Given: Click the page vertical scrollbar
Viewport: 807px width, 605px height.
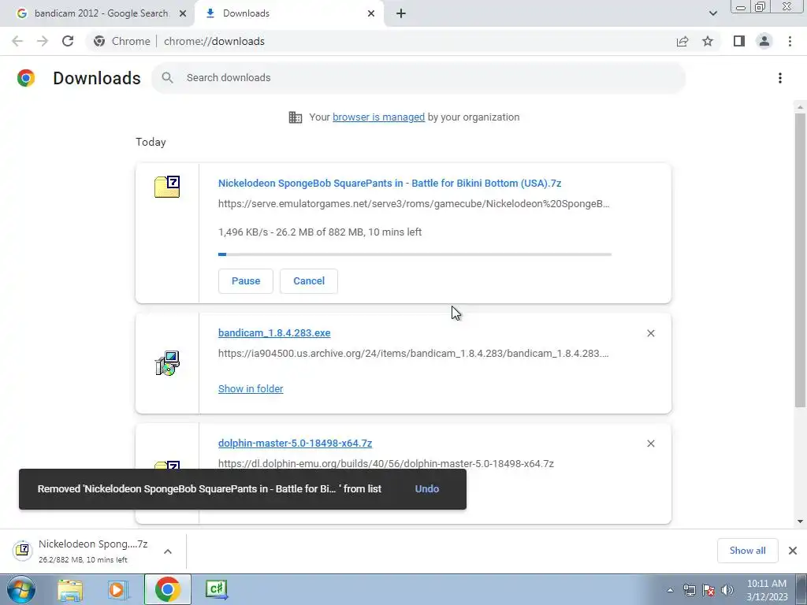Looking at the screenshot, I should pyautogui.click(x=800, y=260).
